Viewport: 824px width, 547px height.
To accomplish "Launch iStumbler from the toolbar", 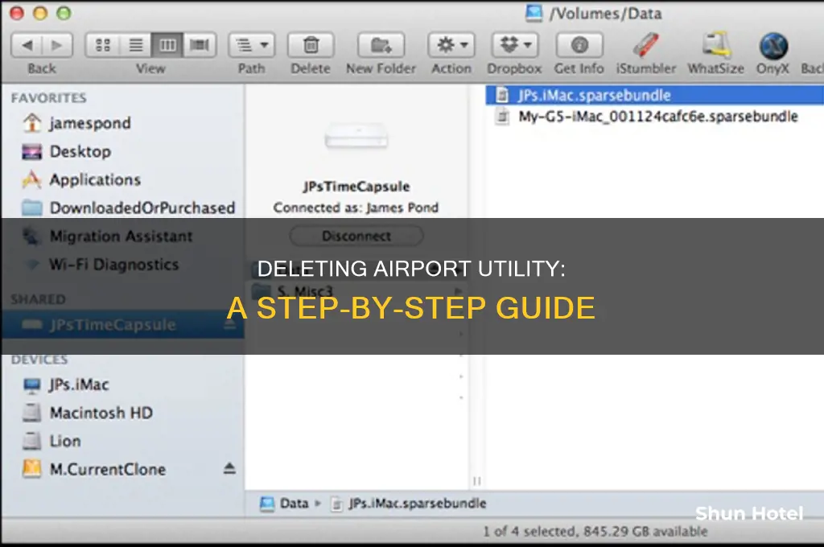I will point(646,45).
